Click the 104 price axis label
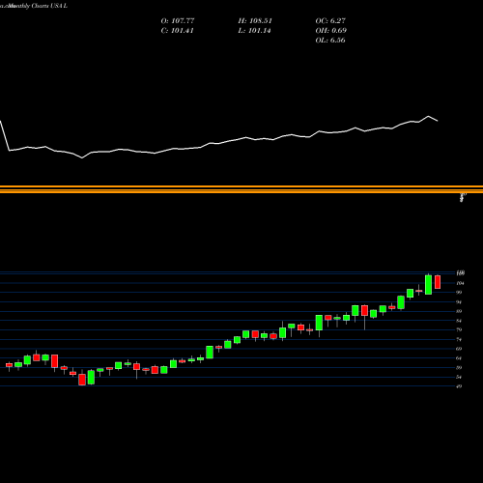 tap(460, 283)
